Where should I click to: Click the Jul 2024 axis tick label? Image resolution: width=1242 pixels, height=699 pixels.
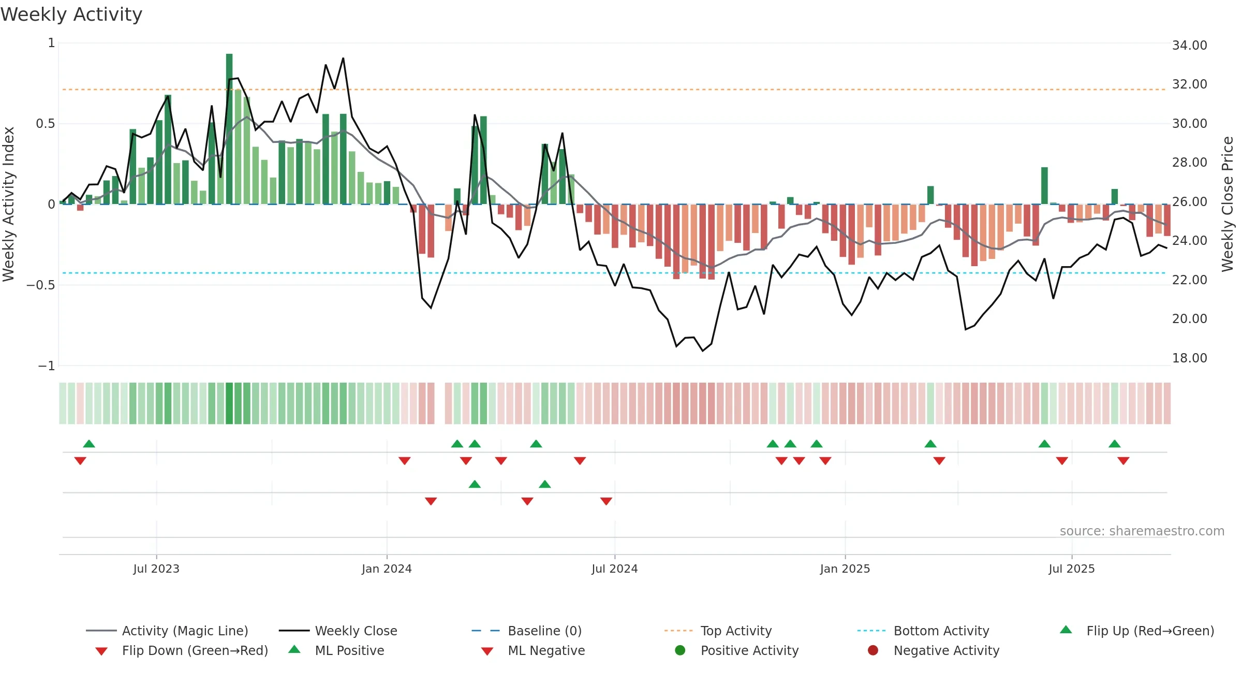coord(615,569)
